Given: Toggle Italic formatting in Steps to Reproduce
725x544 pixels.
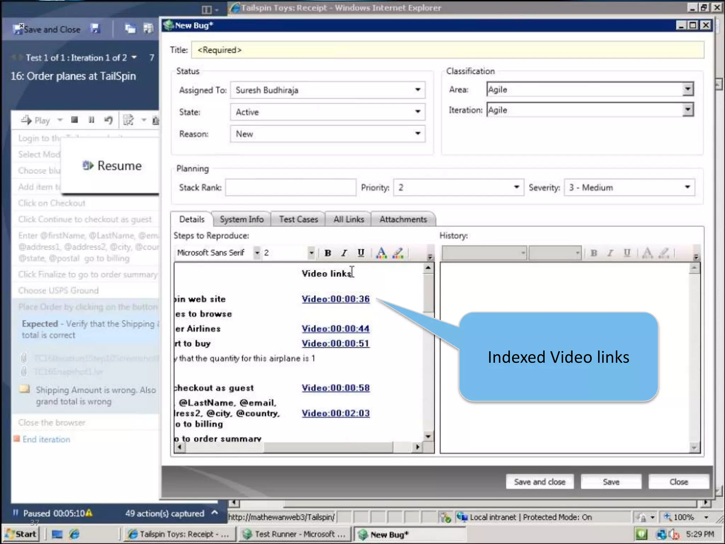Looking at the screenshot, I should tap(344, 253).
